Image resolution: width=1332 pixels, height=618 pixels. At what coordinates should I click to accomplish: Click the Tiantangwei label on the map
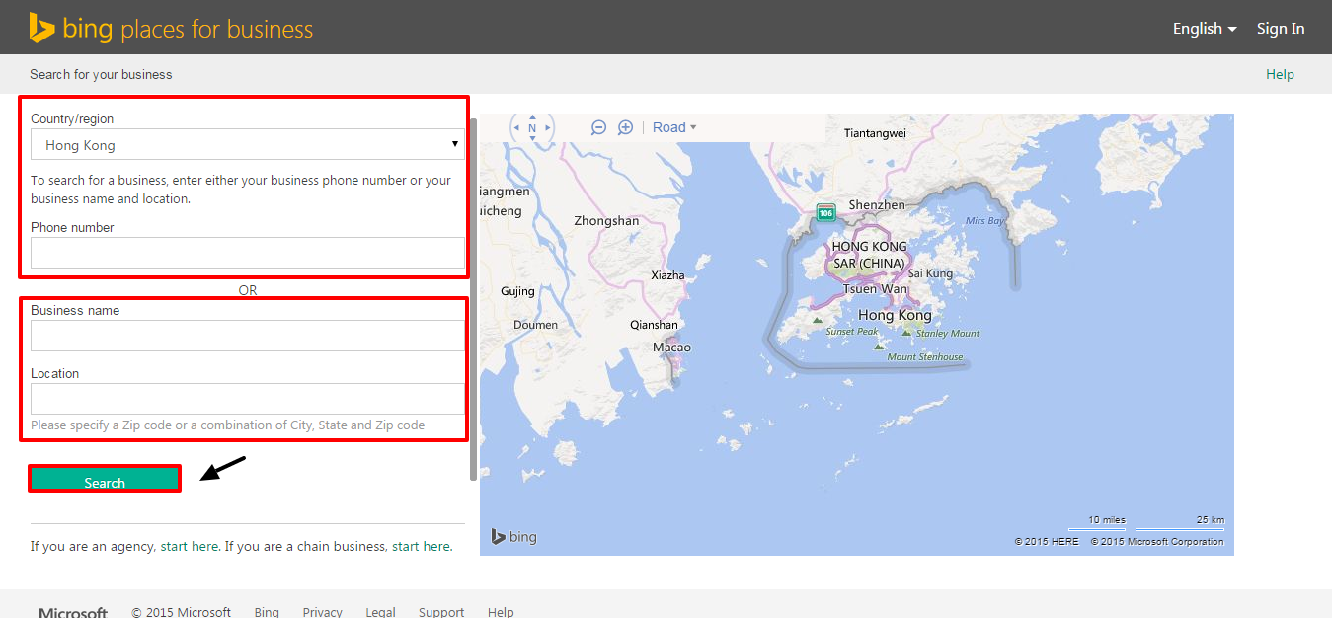(874, 133)
